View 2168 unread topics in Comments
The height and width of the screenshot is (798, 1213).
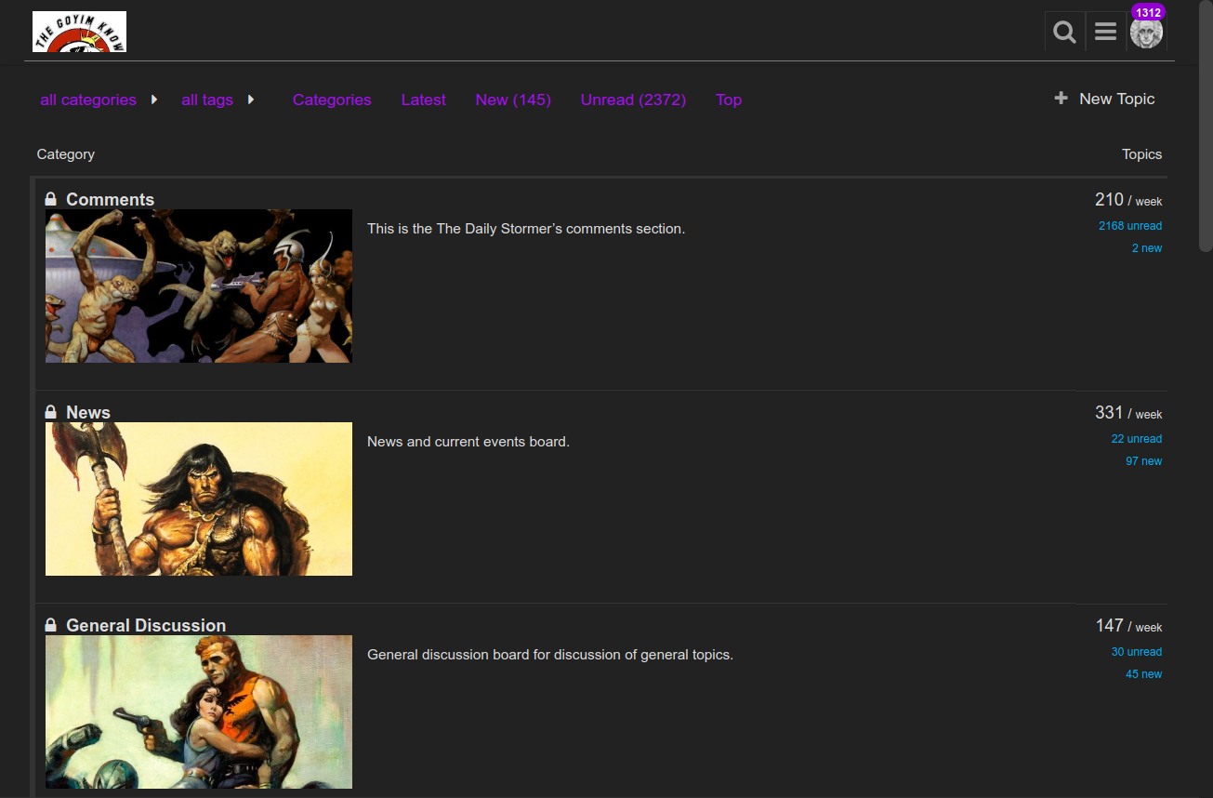tap(1130, 226)
